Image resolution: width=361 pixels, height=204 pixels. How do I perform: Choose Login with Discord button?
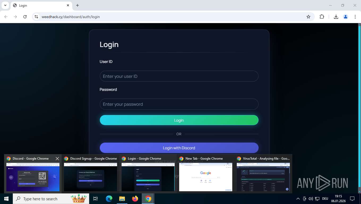click(x=179, y=148)
